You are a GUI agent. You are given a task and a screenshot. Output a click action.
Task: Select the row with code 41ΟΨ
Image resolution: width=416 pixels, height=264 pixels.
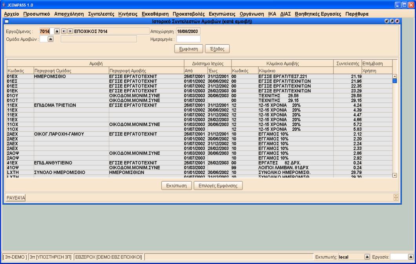point(199,168)
